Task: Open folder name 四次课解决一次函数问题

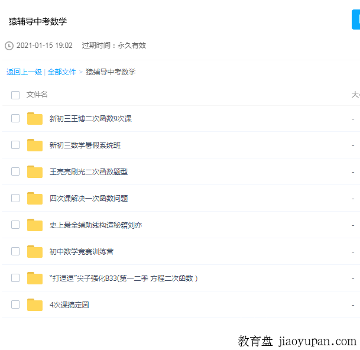Action: pyautogui.click(x=89, y=199)
